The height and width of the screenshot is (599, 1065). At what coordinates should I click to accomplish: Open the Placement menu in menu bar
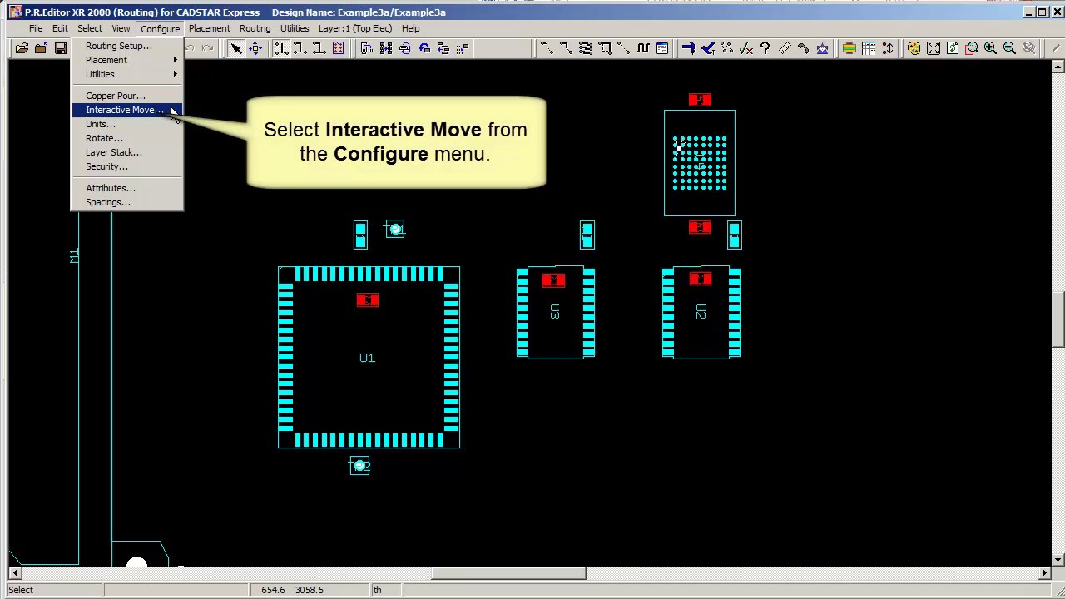pyautogui.click(x=209, y=28)
